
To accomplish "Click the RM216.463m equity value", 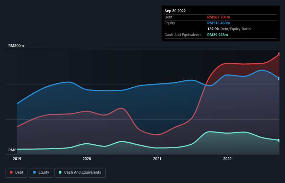I will coord(218,23).
